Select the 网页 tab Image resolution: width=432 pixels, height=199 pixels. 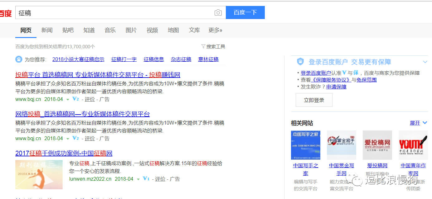26,30
